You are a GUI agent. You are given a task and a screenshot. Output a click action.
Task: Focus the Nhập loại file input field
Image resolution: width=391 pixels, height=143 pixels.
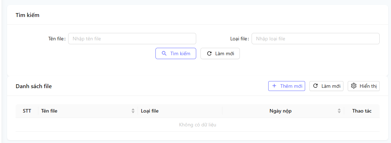(315, 39)
